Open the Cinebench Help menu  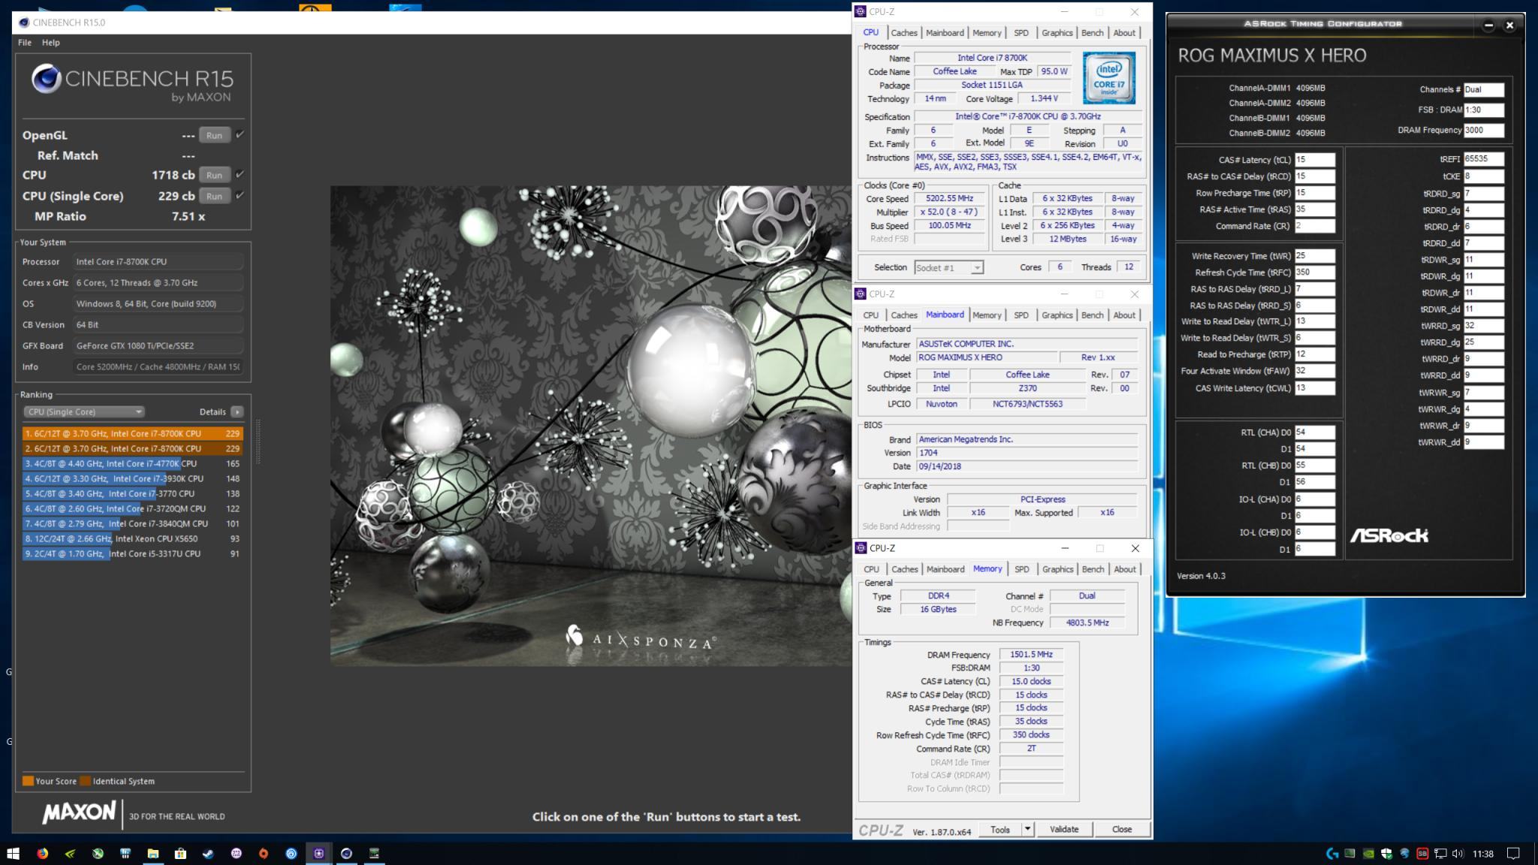coord(51,42)
